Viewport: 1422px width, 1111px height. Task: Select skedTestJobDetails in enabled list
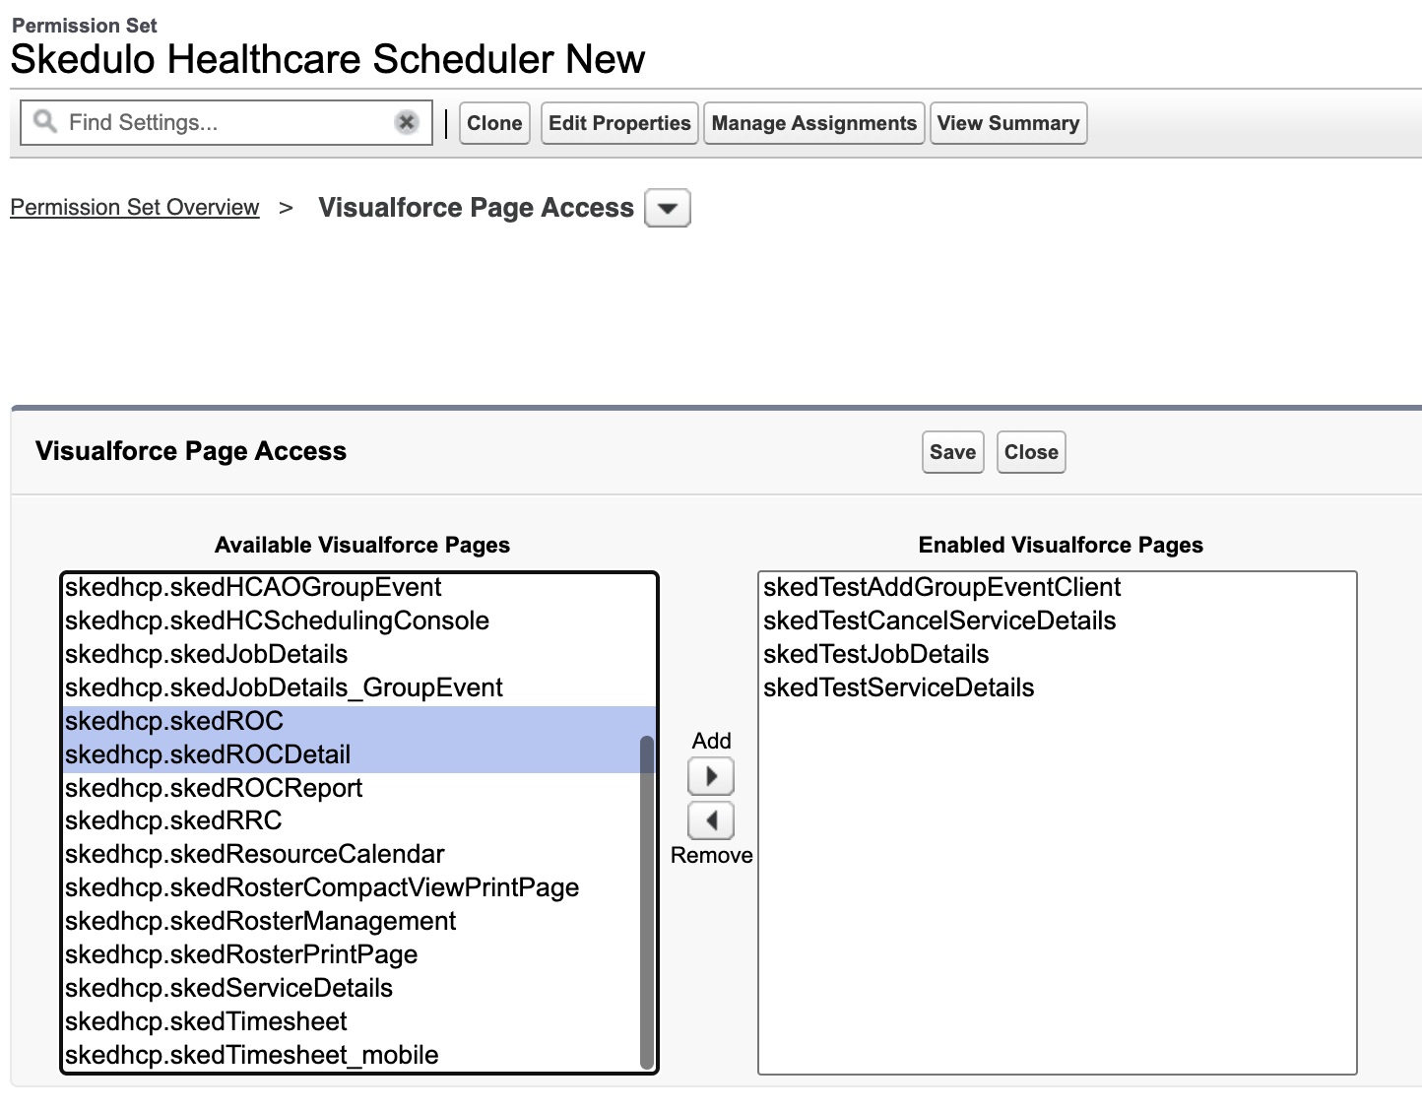click(x=1057, y=655)
